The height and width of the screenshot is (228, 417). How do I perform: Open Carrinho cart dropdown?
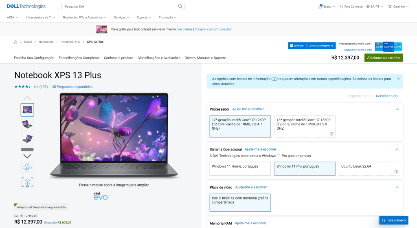click(398, 7)
